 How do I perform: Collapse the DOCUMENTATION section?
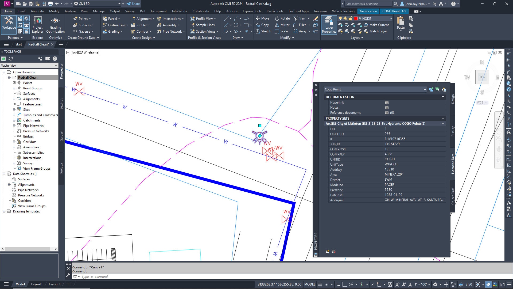tap(443, 97)
